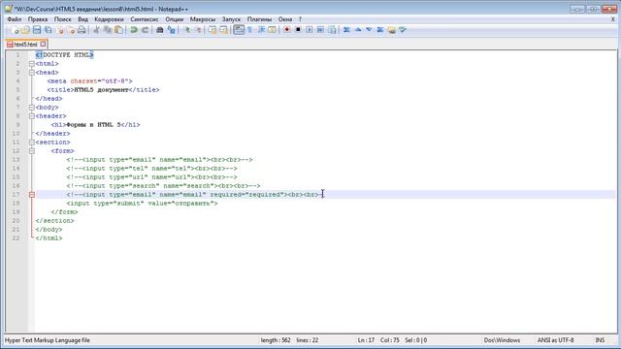Close the html5.html tab via its X
The height and width of the screenshot is (349, 621).
pos(43,45)
